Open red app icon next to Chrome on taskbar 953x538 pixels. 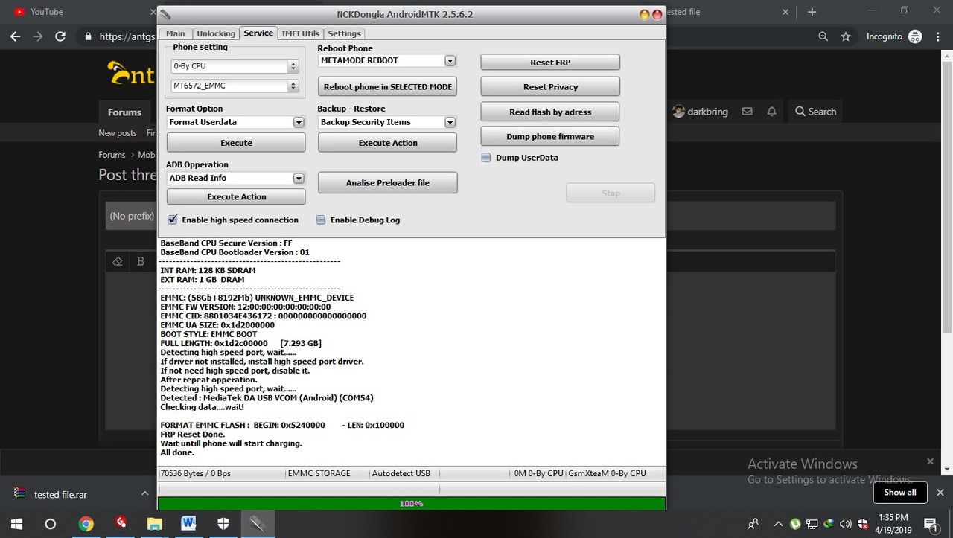[121, 523]
